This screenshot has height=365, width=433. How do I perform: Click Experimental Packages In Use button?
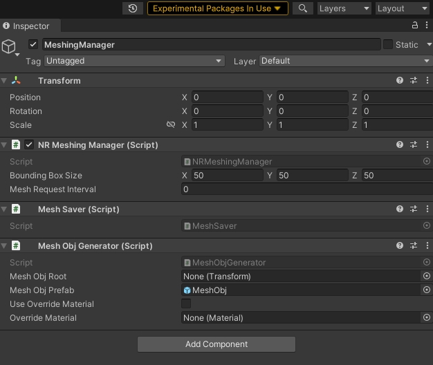tap(217, 8)
